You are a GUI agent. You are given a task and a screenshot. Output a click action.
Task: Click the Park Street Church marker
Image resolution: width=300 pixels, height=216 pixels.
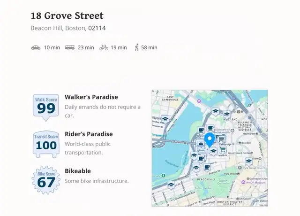coord(240,168)
